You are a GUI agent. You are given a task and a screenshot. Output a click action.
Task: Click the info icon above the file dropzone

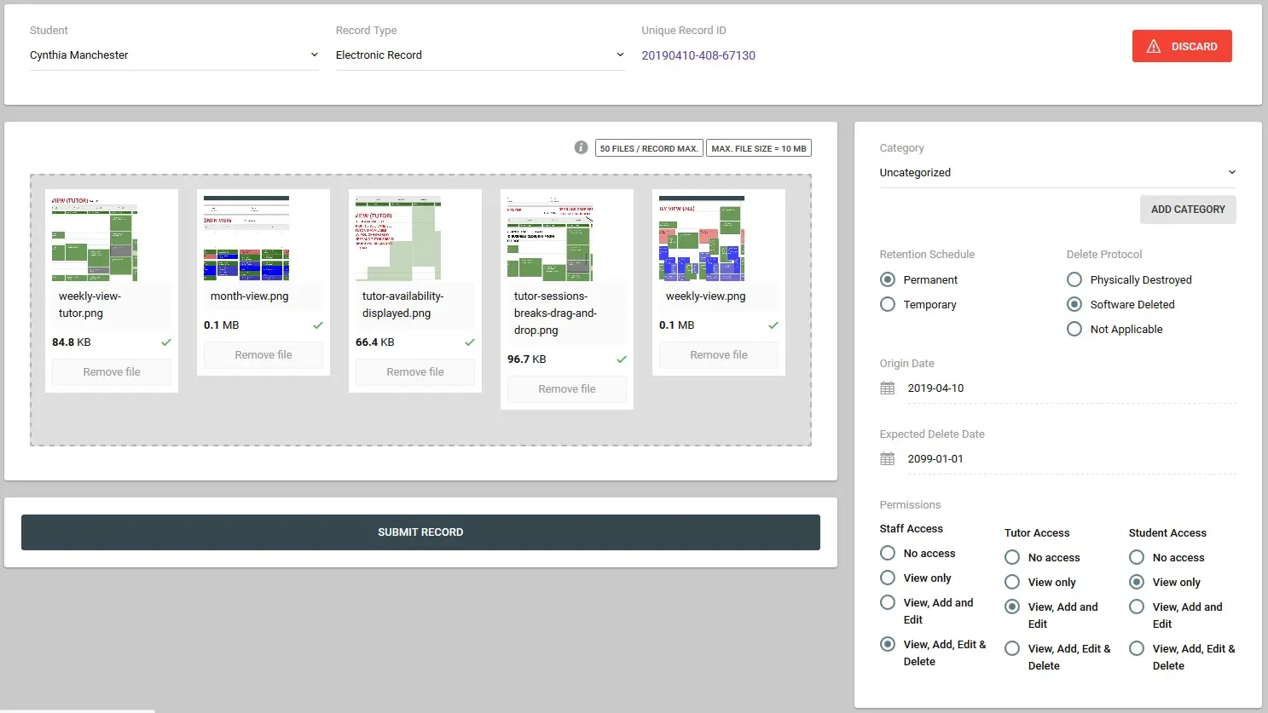(x=581, y=147)
